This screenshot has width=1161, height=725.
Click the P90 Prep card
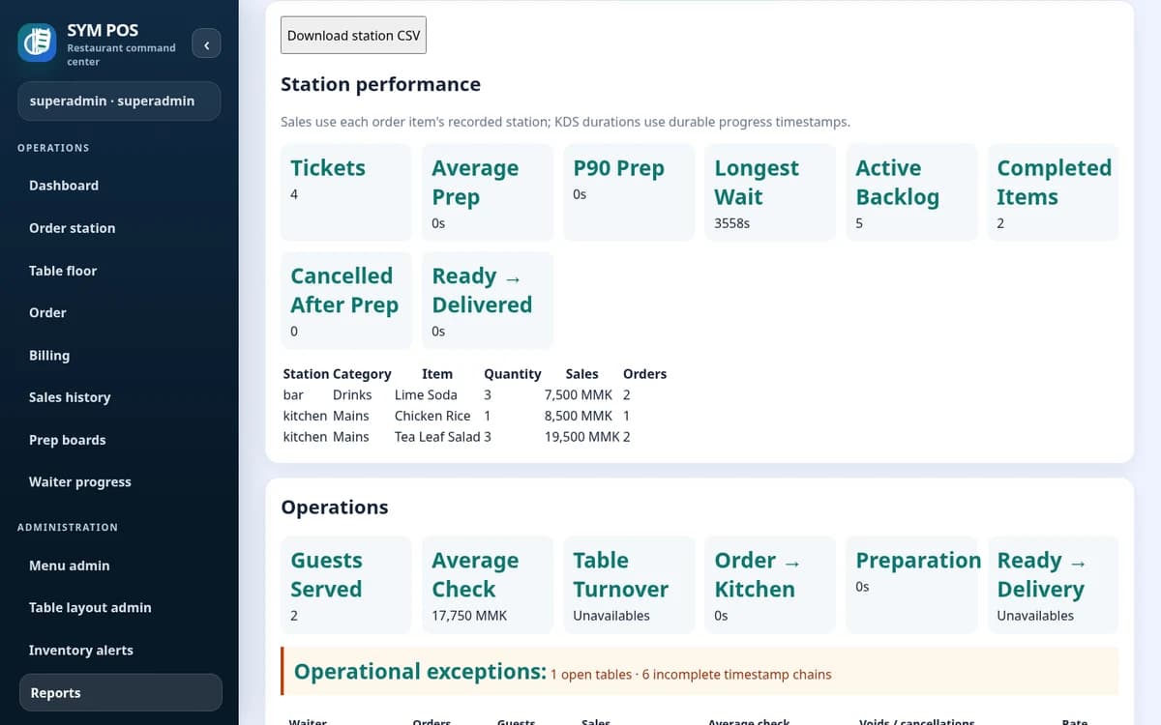tap(629, 192)
